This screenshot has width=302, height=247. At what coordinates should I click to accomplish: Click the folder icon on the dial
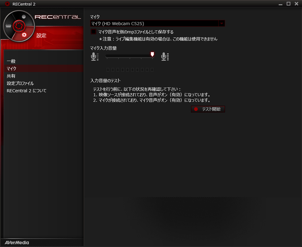[8, 25]
